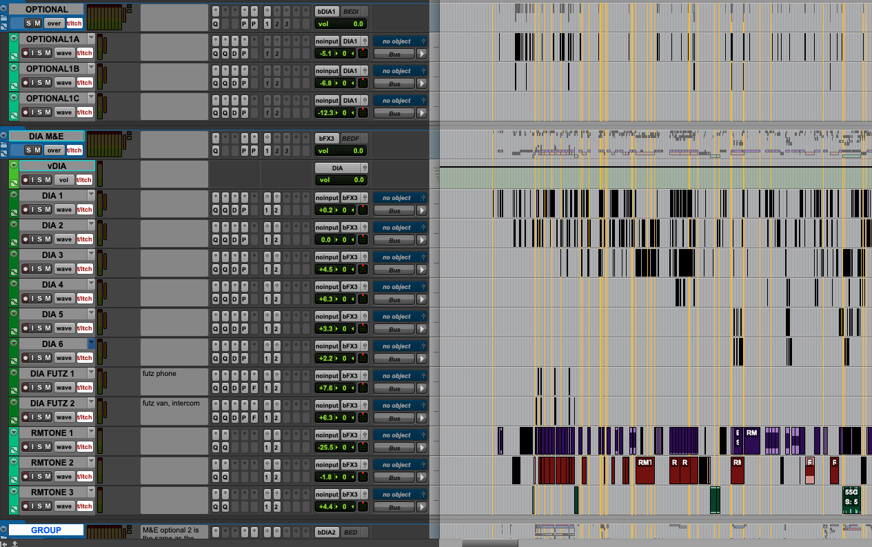Click vol 0.0 field on DIA M&E
872x547 pixels.
pyautogui.click(x=341, y=150)
